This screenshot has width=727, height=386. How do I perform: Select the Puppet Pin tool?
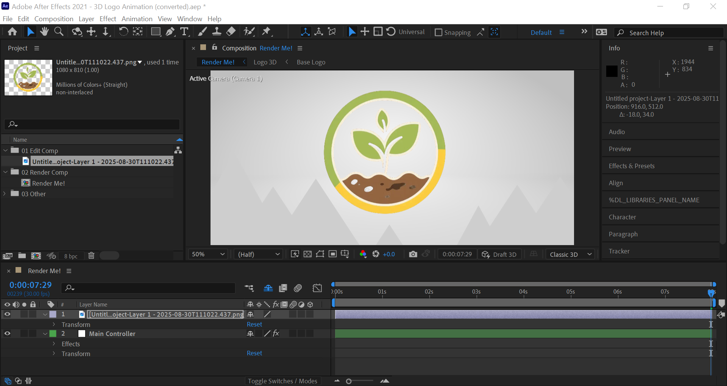coord(267,32)
